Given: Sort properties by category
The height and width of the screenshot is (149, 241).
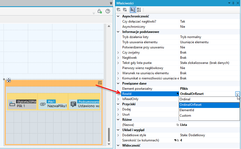Looking at the screenshot, I should pos(133,10).
